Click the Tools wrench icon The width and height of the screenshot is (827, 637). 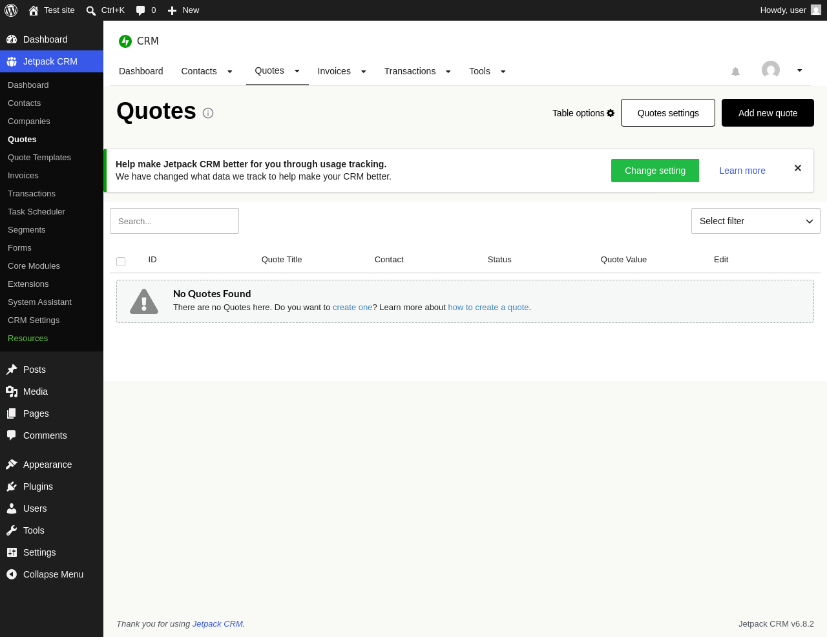pos(12,530)
